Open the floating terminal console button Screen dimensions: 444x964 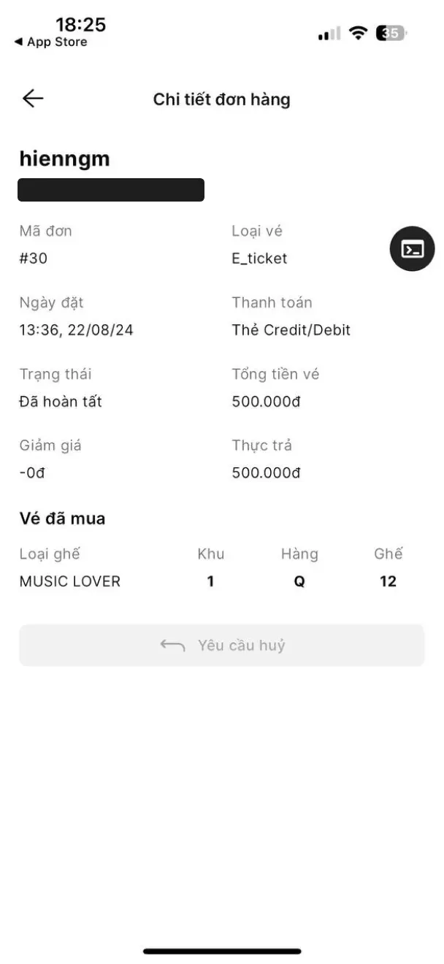pos(413,249)
